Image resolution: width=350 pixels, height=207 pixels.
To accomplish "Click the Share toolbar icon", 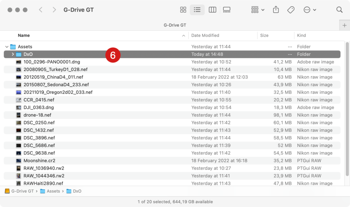I will coord(276,10).
